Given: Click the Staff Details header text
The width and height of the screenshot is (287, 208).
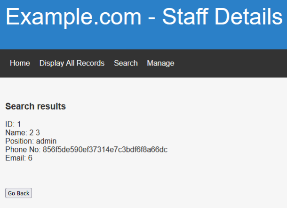Looking at the screenshot, I should tap(222, 17).
